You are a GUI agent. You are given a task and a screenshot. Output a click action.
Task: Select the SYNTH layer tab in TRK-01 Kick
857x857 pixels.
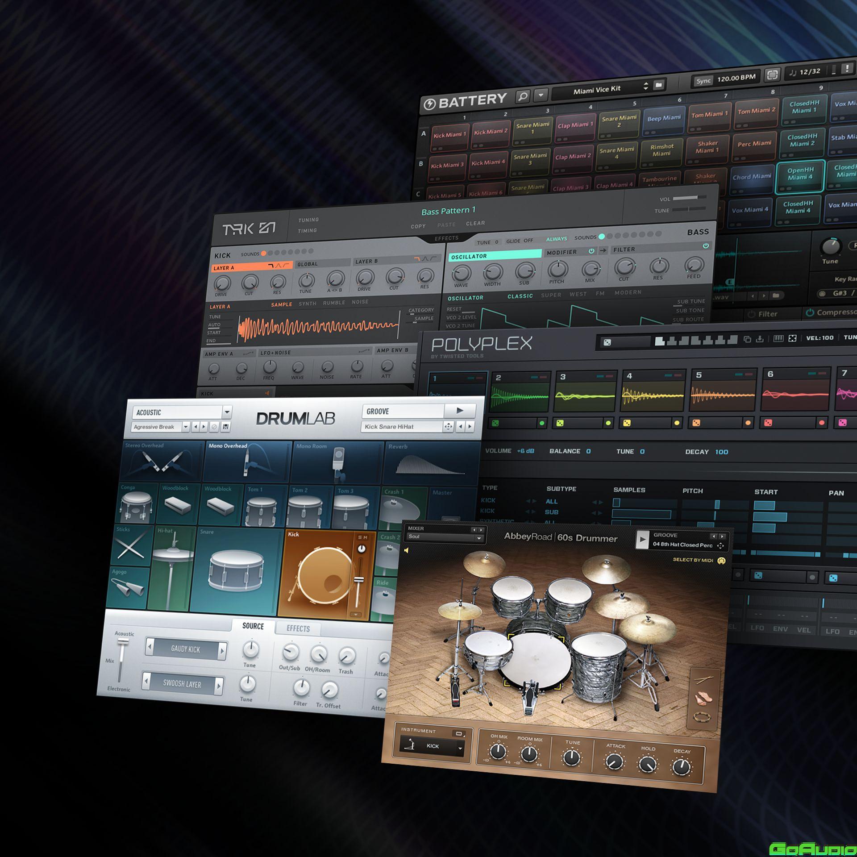coord(307,304)
